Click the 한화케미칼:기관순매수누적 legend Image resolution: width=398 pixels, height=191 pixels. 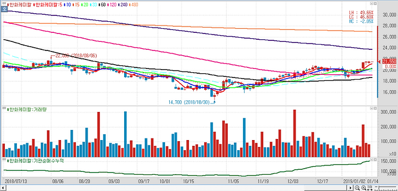click(x=35, y=161)
